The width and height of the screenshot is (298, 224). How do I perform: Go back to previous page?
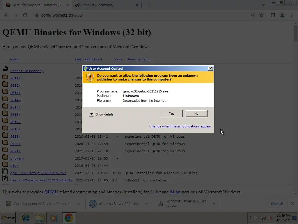(6, 15)
